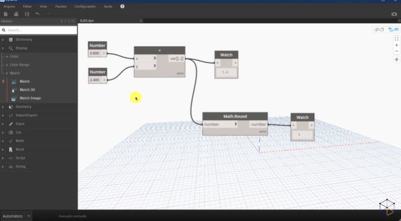Click the Watch node icon in the library
This screenshot has height=221, width=401.
[14, 82]
